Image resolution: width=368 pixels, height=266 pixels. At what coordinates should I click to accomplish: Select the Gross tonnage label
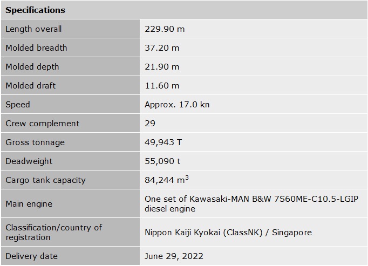[x=35, y=142]
